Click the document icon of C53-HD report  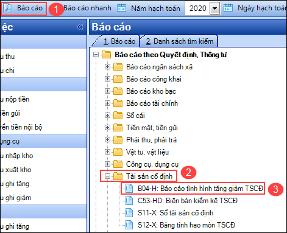pyautogui.click(x=129, y=201)
